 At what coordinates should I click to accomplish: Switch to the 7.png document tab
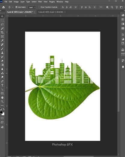51,12
